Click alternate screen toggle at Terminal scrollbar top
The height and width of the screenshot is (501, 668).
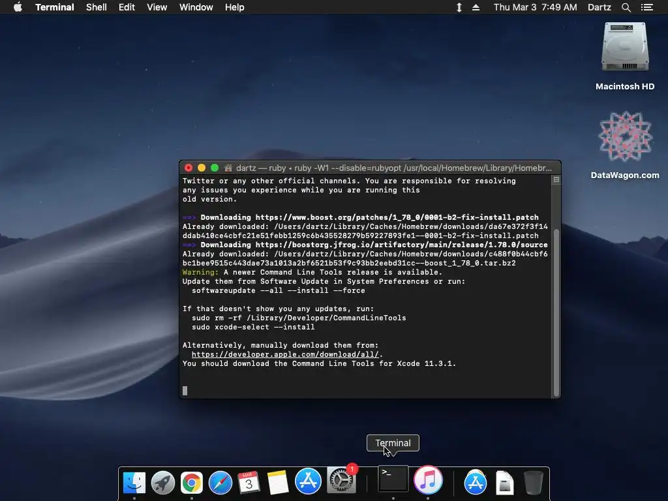tap(556, 180)
